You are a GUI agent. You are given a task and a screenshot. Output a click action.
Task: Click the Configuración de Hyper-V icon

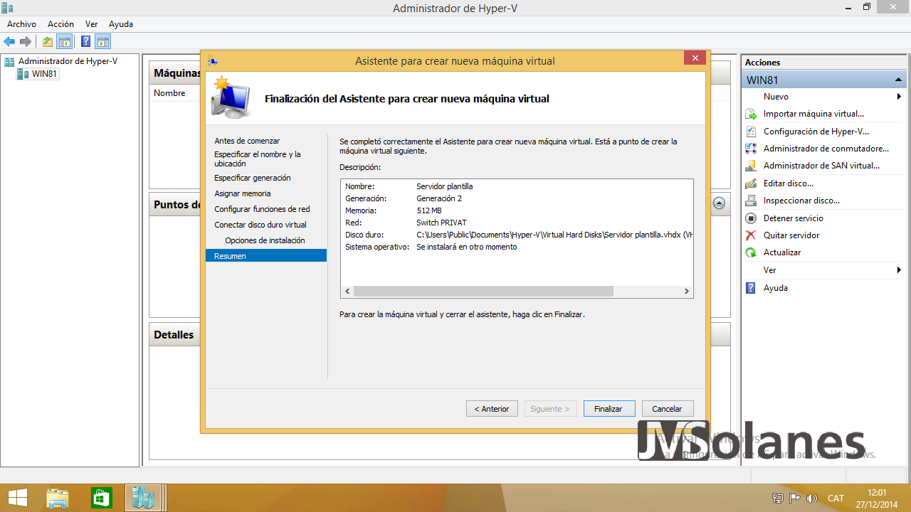pos(751,132)
